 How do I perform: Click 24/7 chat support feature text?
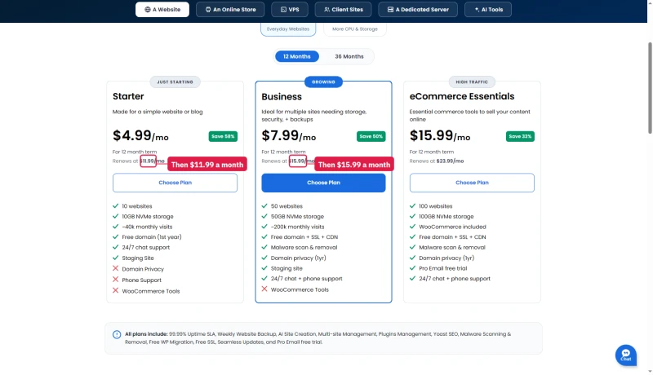point(146,247)
